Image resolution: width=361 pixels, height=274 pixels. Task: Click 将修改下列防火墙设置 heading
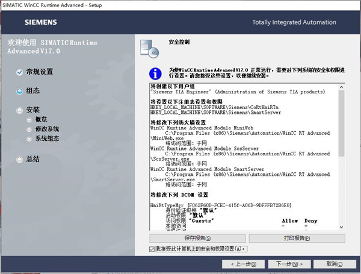click(x=178, y=122)
